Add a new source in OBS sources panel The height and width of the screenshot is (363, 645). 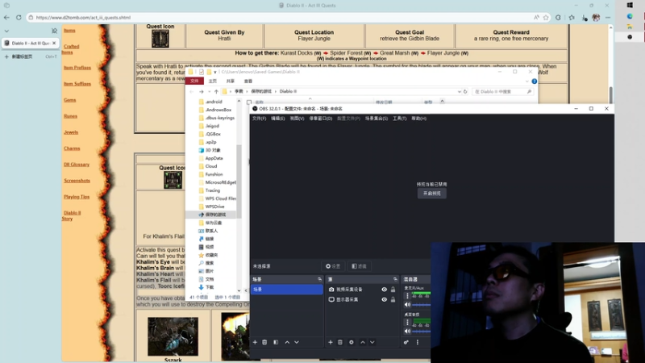click(331, 342)
